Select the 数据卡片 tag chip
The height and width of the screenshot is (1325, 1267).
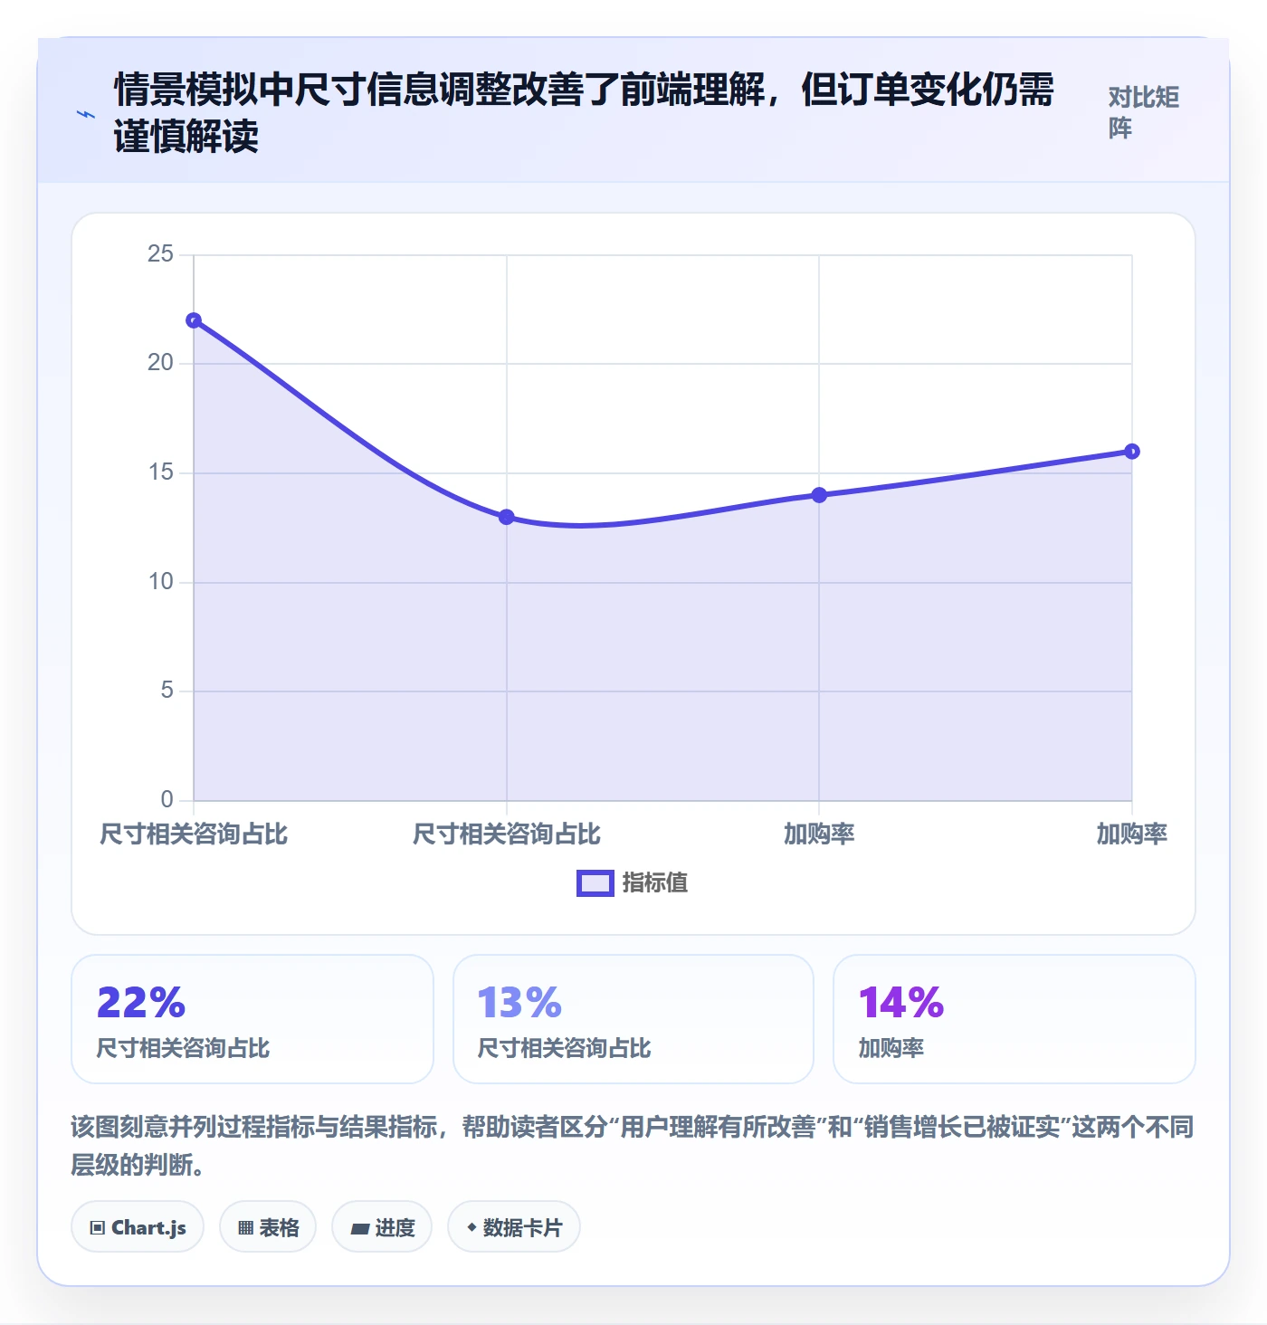click(x=514, y=1227)
